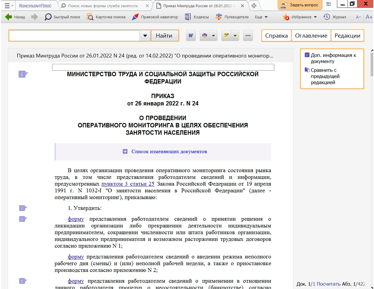Open the highlight marker dropdown arrow
Screen dimensions: 374x289
click(235, 36)
